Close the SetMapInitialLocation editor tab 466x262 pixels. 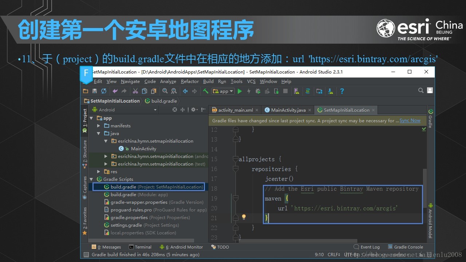tap(373, 110)
